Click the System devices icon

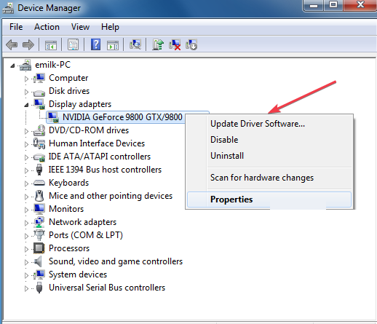point(39,274)
